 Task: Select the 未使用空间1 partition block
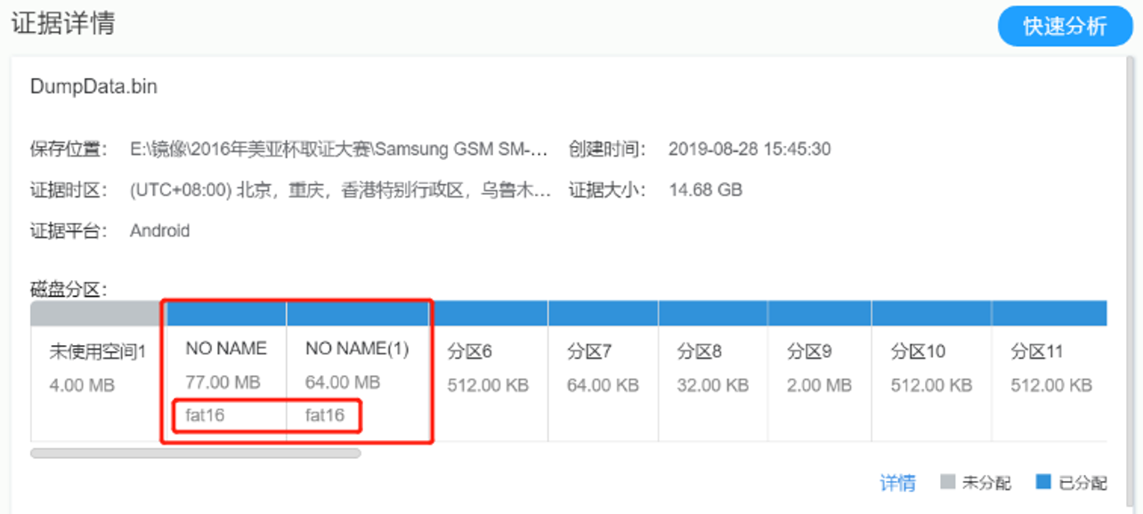tap(98, 371)
